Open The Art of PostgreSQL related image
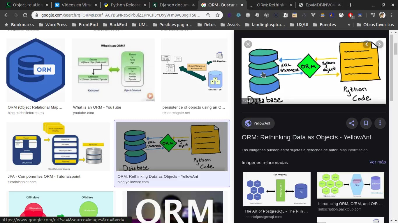Image resolution: width=398 pixels, height=223 pixels. (277, 189)
